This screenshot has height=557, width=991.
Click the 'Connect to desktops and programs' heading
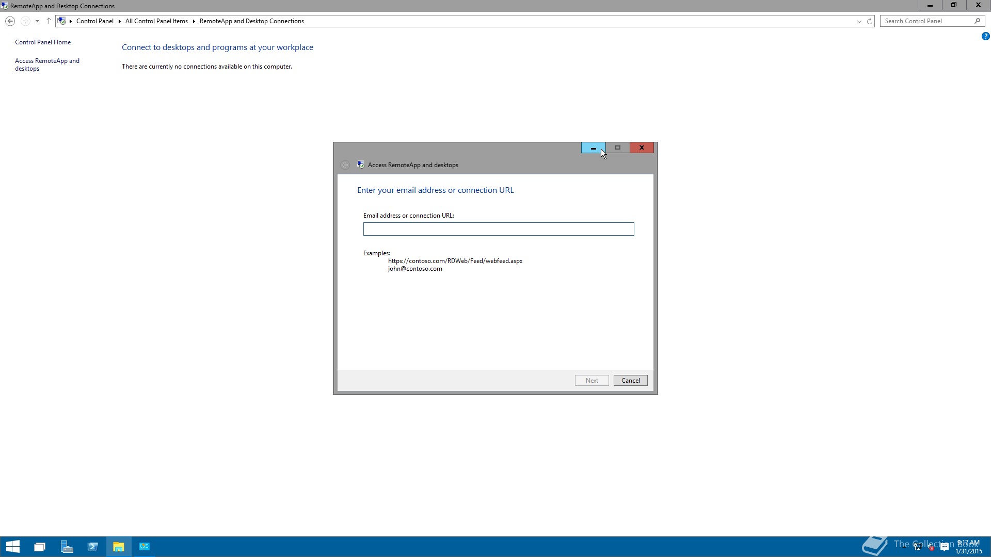pyautogui.click(x=217, y=47)
